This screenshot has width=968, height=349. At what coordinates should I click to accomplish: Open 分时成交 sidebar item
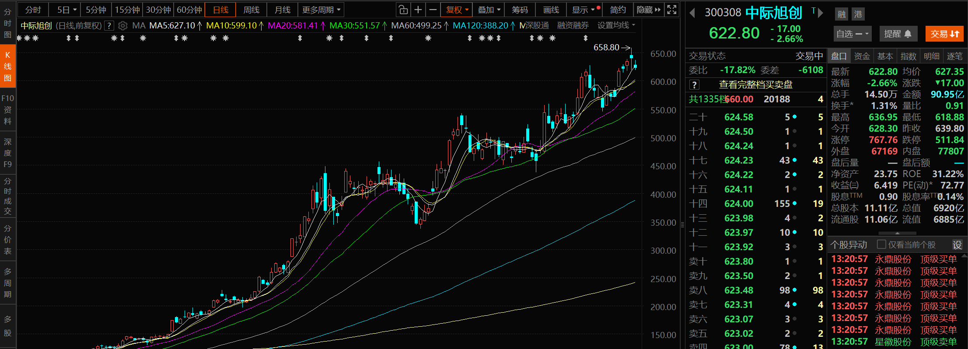point(7,196)
